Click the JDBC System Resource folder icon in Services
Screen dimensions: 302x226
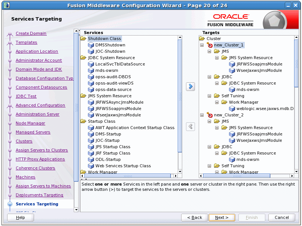(83, 58)
